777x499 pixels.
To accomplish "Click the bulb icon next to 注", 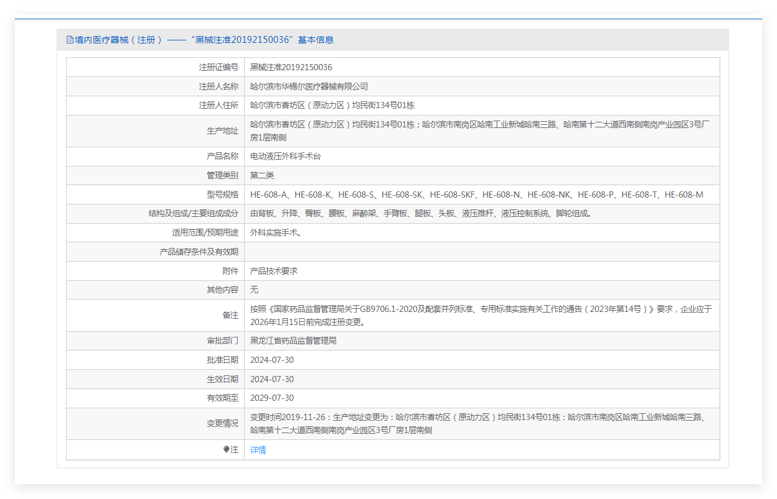I will click(227, 450).
